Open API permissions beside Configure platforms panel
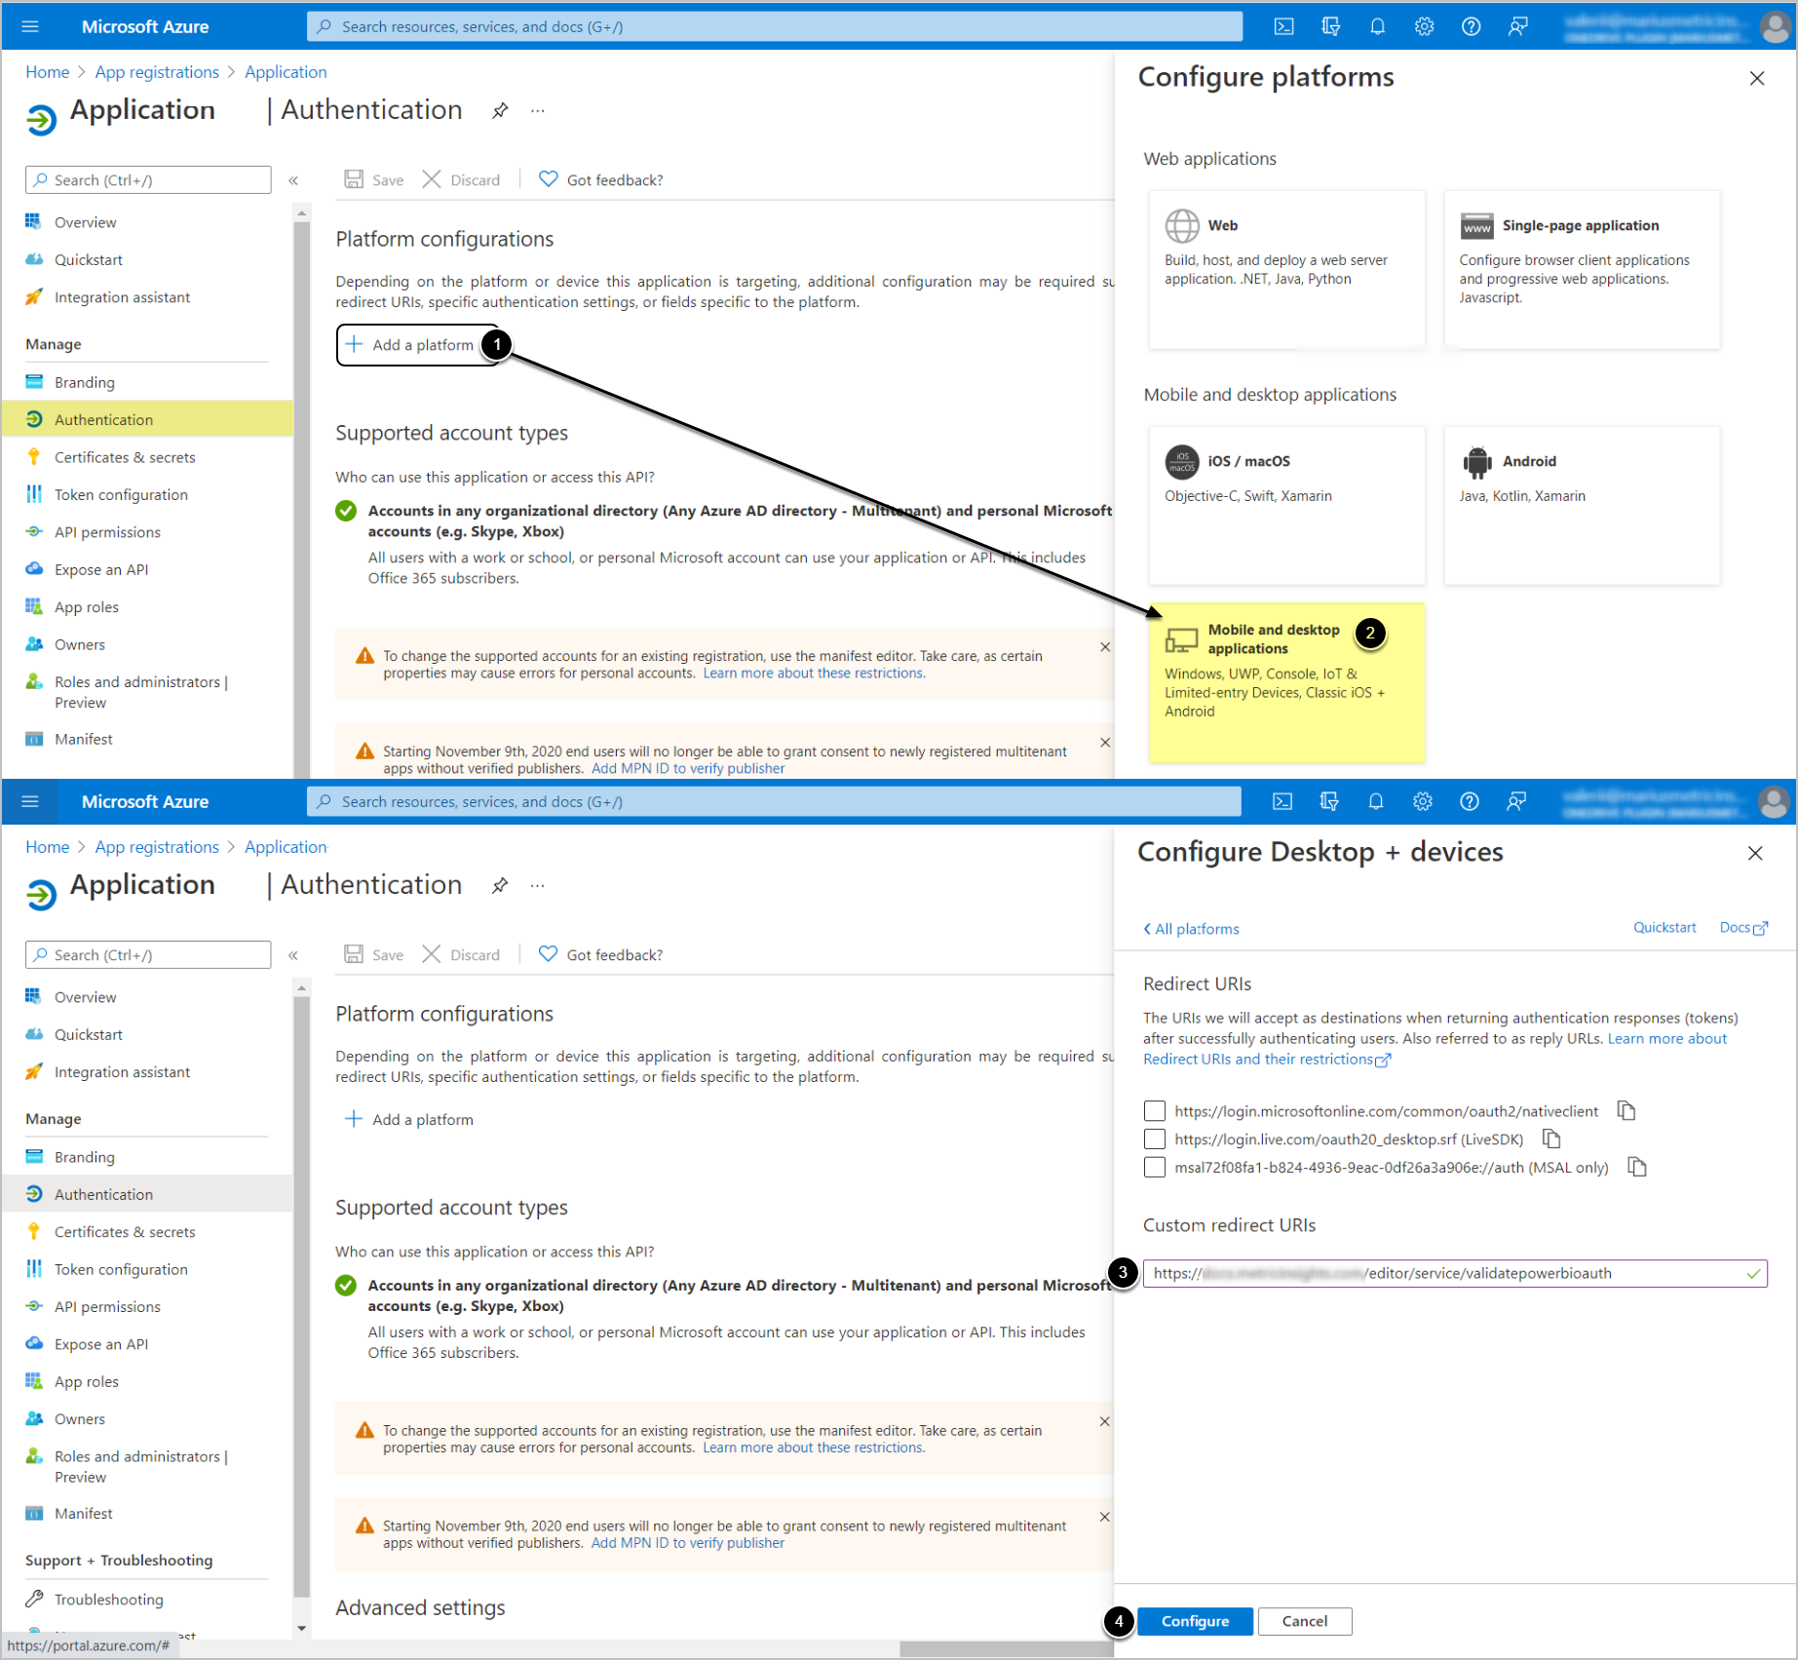 pyautogui.click(x=107, y=532)
